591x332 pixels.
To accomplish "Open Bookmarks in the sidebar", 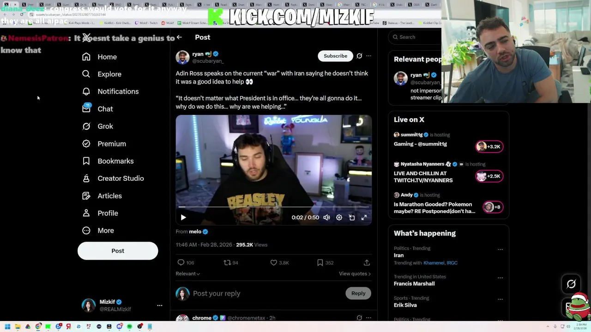I will (x=108, y=161).
